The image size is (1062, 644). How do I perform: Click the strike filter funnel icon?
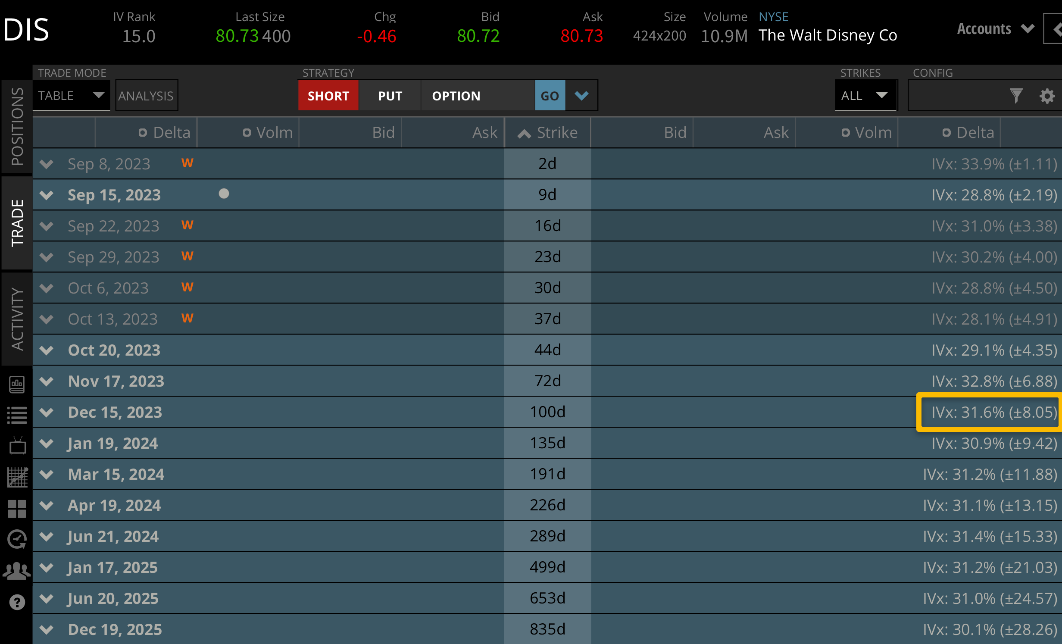[1016, 96]
